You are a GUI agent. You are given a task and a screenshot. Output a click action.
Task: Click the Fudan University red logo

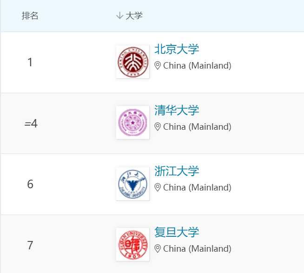(133, 245)
